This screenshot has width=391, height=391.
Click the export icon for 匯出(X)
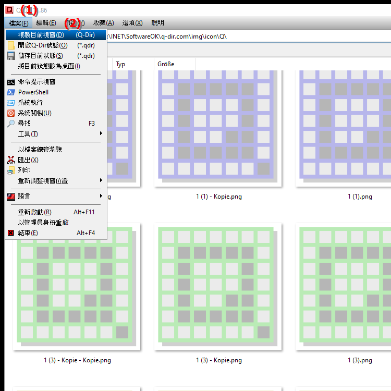[x=11, y=160]
